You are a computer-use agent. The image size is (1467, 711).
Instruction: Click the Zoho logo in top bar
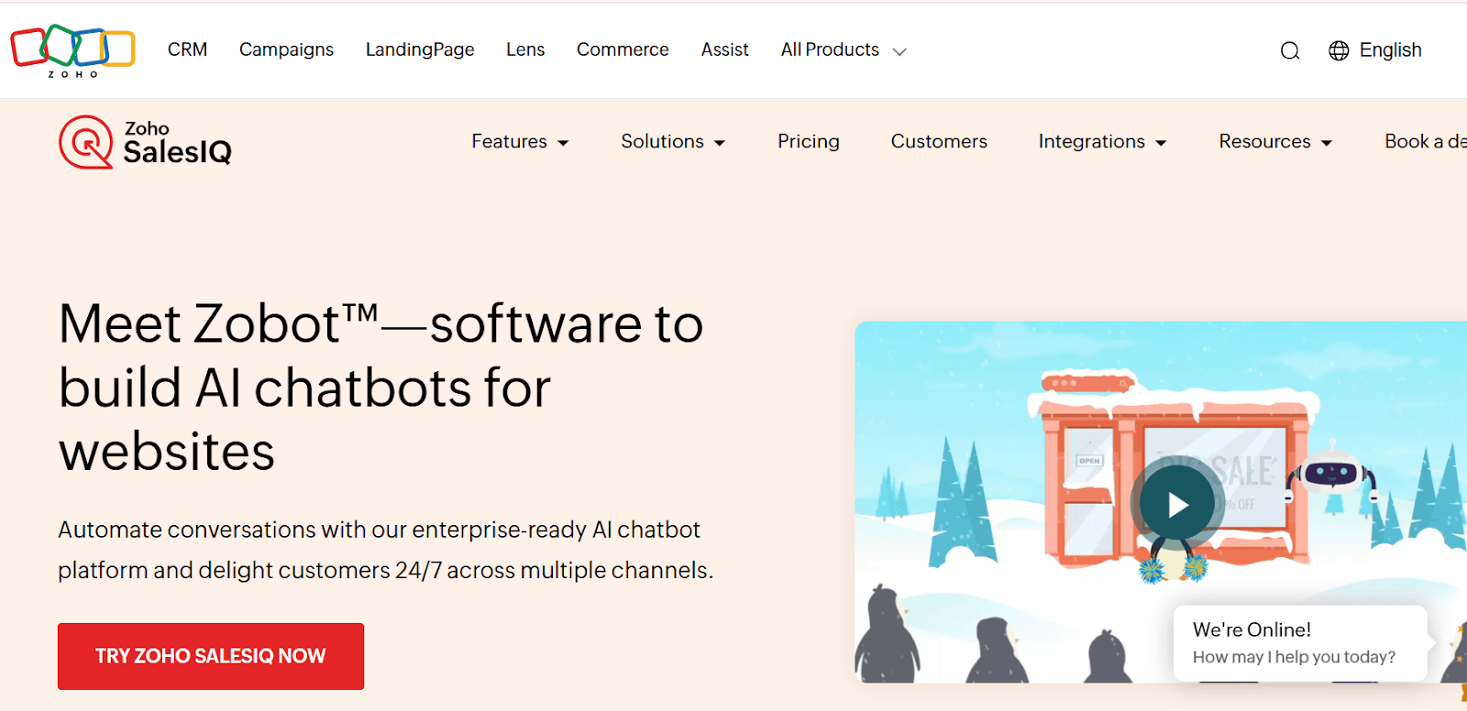[72, 50]
